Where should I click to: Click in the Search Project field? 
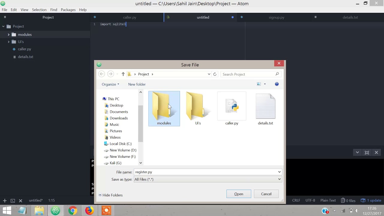pyautogui.click(x=251, y=74)
